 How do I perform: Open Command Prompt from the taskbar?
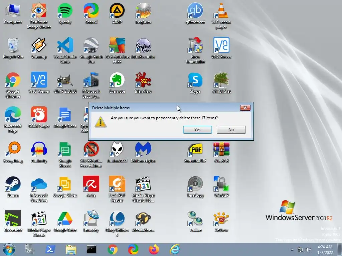[92, 249]
